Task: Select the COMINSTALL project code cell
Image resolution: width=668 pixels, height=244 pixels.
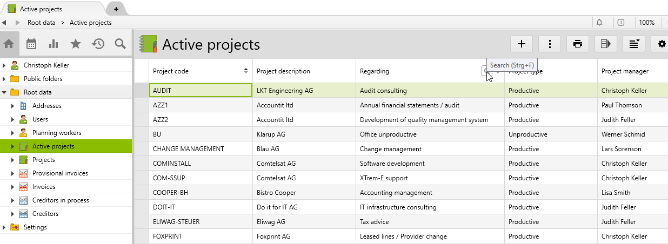Action: [x=200, y=164]
